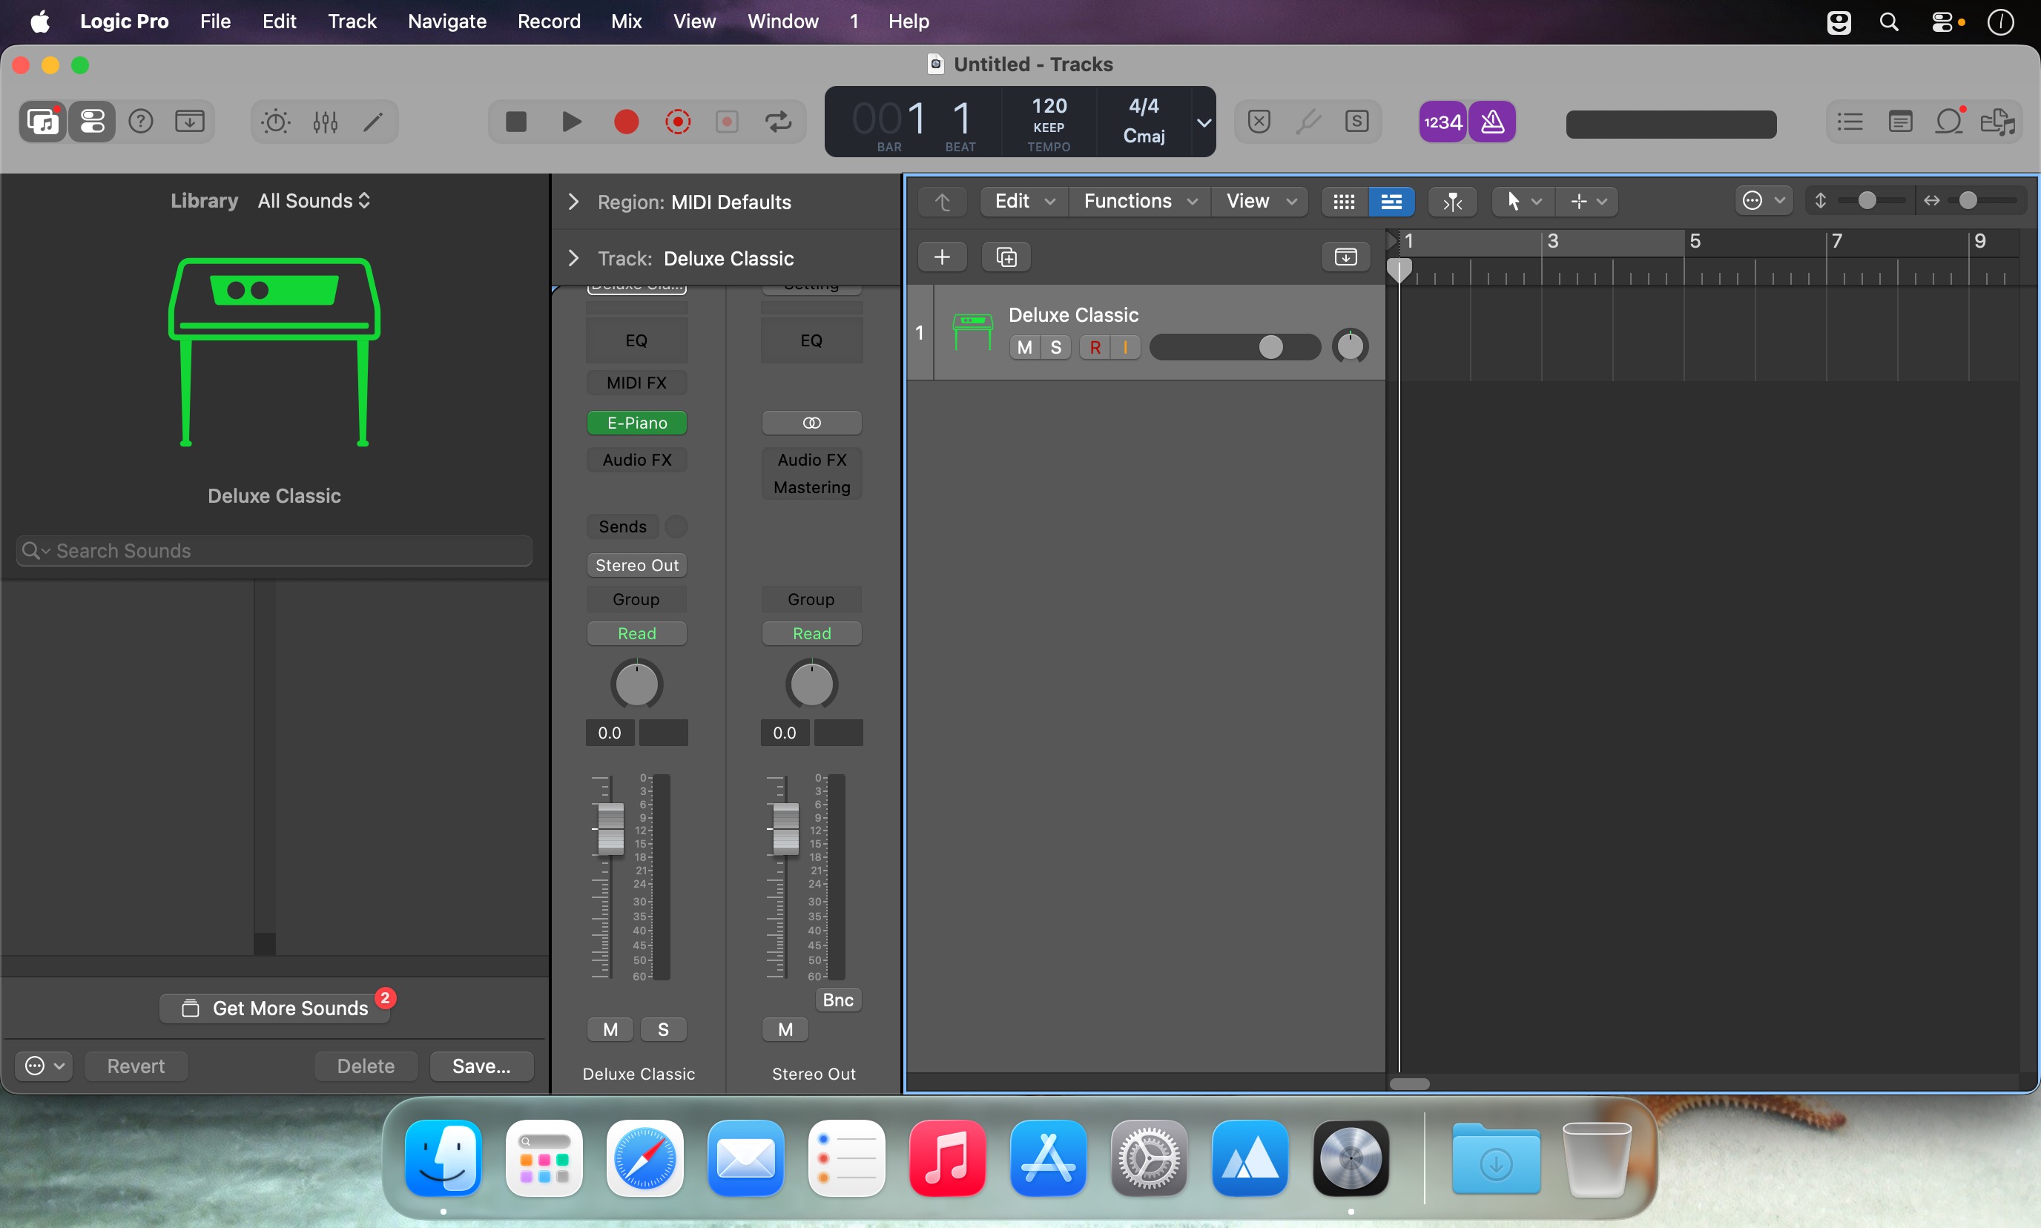
Task: Click the Save... button in Library
Action: click(481, 1066)
